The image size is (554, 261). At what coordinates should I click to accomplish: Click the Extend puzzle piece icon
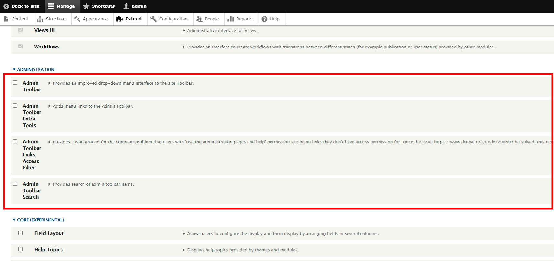tap(120, 19)
